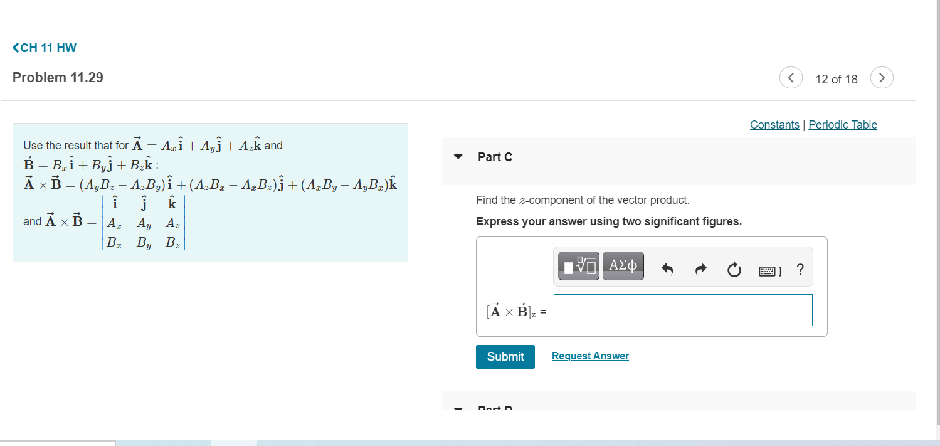Open the Constants reference
The height and width of the screenshot is (446, 940).
click(x=774, y=125)
